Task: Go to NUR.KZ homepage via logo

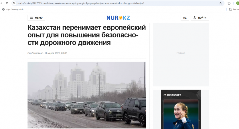Action: tap(118, 18)
